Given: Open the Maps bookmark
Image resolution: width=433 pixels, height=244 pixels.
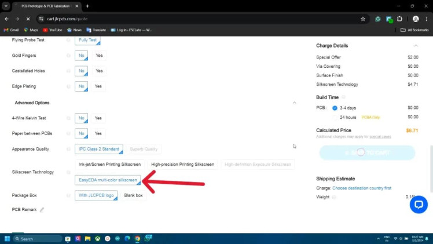Looking at the screenshot, I should tap(31, 30).
